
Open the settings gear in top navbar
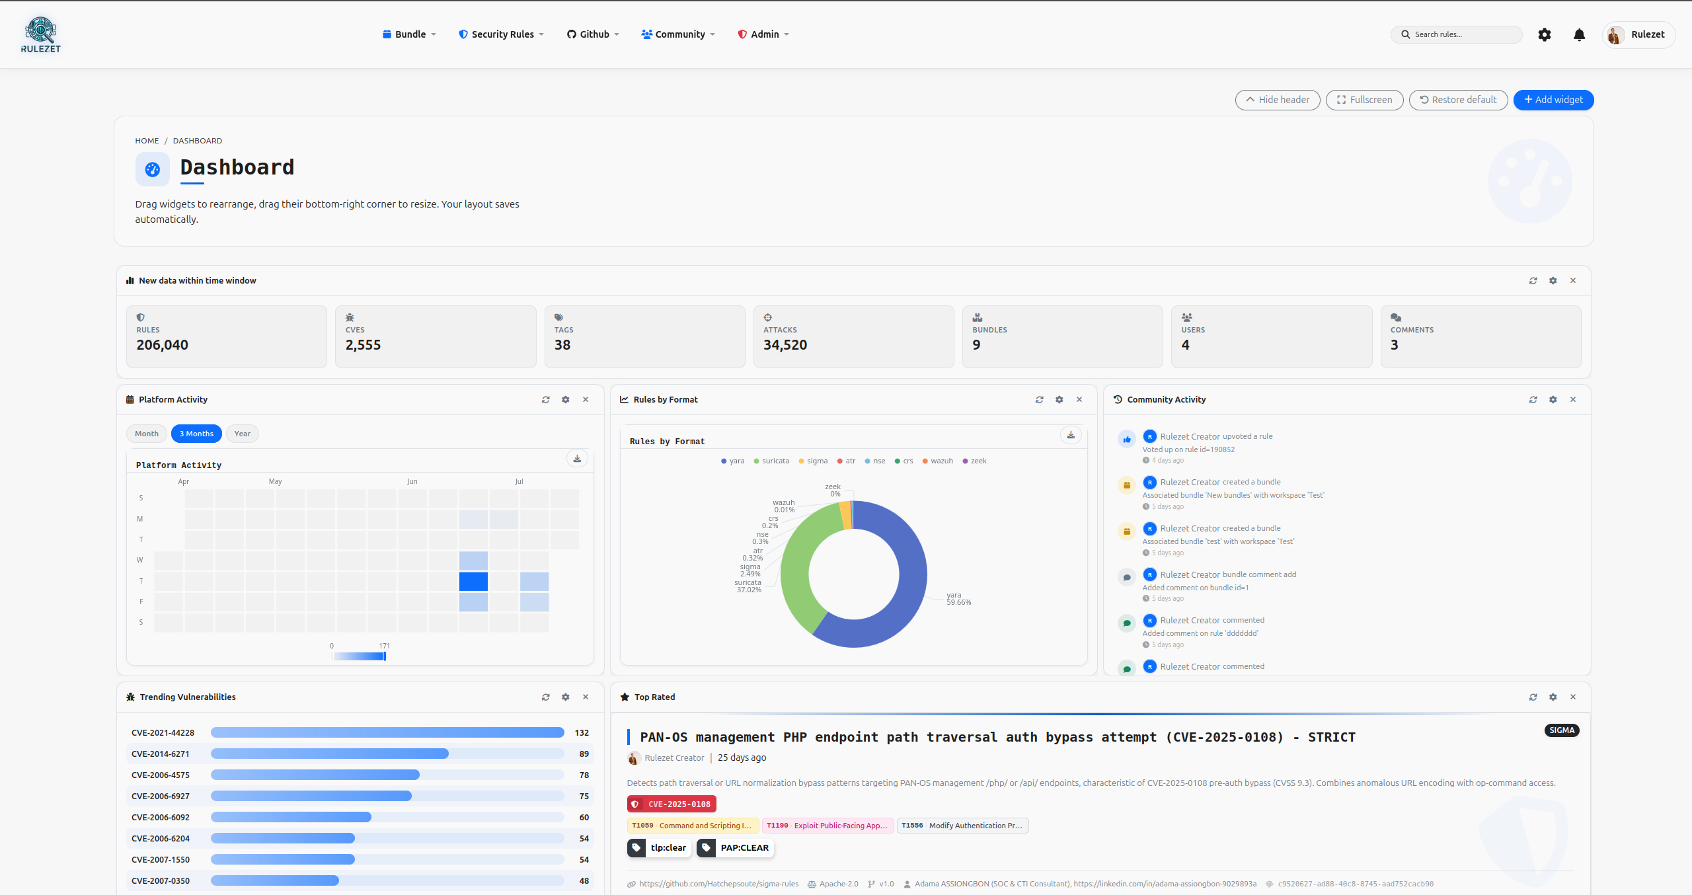click(1544, 34)
